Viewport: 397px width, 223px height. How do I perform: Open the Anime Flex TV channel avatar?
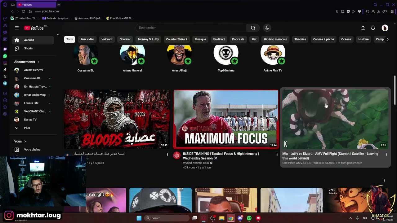click(273, 55)
